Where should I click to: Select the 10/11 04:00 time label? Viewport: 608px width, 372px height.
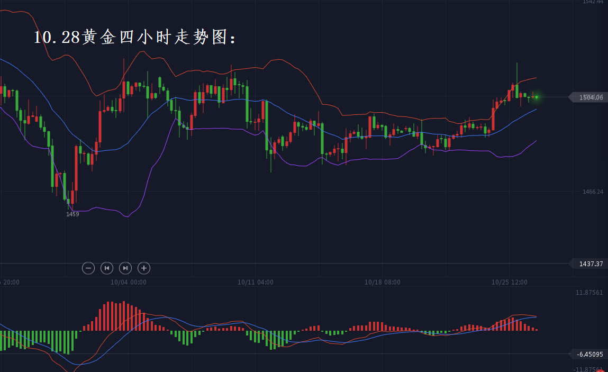tap(256, 283)
